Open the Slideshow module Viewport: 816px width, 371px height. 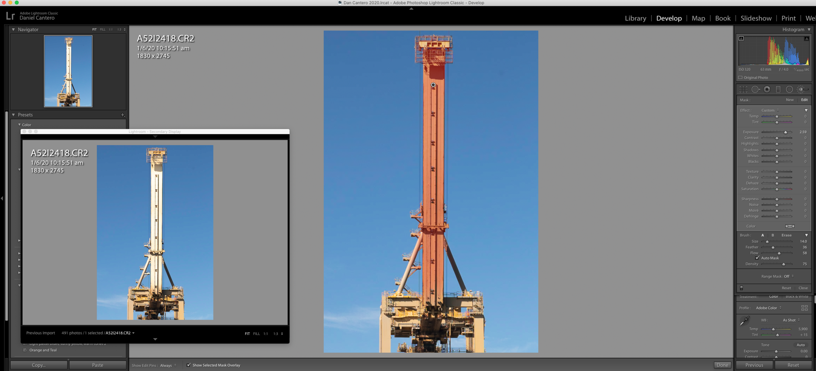click(x=756, y=18)
